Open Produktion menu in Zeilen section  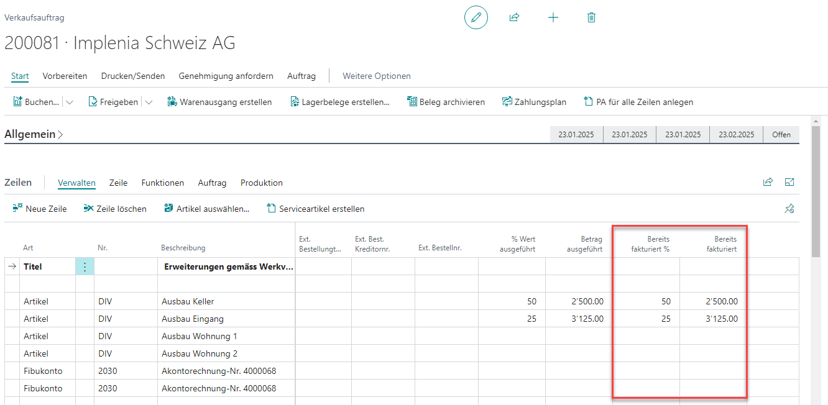(x=262, y=183)
